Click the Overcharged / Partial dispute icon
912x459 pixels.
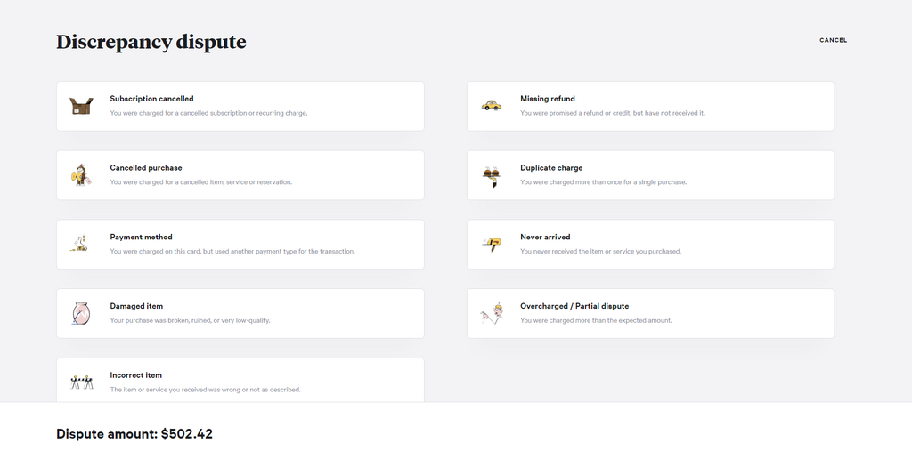tap(491, 313)
